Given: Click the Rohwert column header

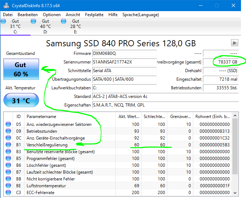Looking at the screenshot, I should click(x=213, y=117).
